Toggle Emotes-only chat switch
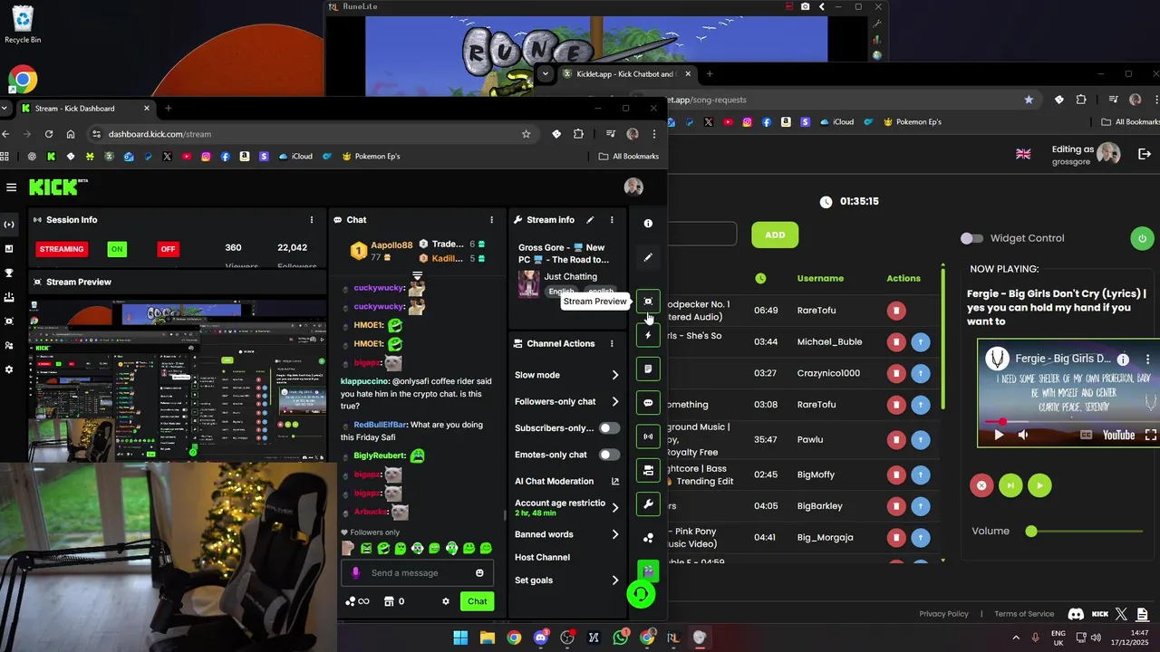This screenshot has width=1160, height=652. [x=610, y=455]
